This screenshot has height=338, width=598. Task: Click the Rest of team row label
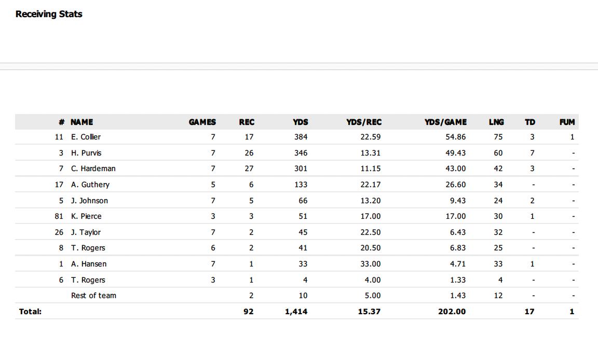[x=93, y=295]
